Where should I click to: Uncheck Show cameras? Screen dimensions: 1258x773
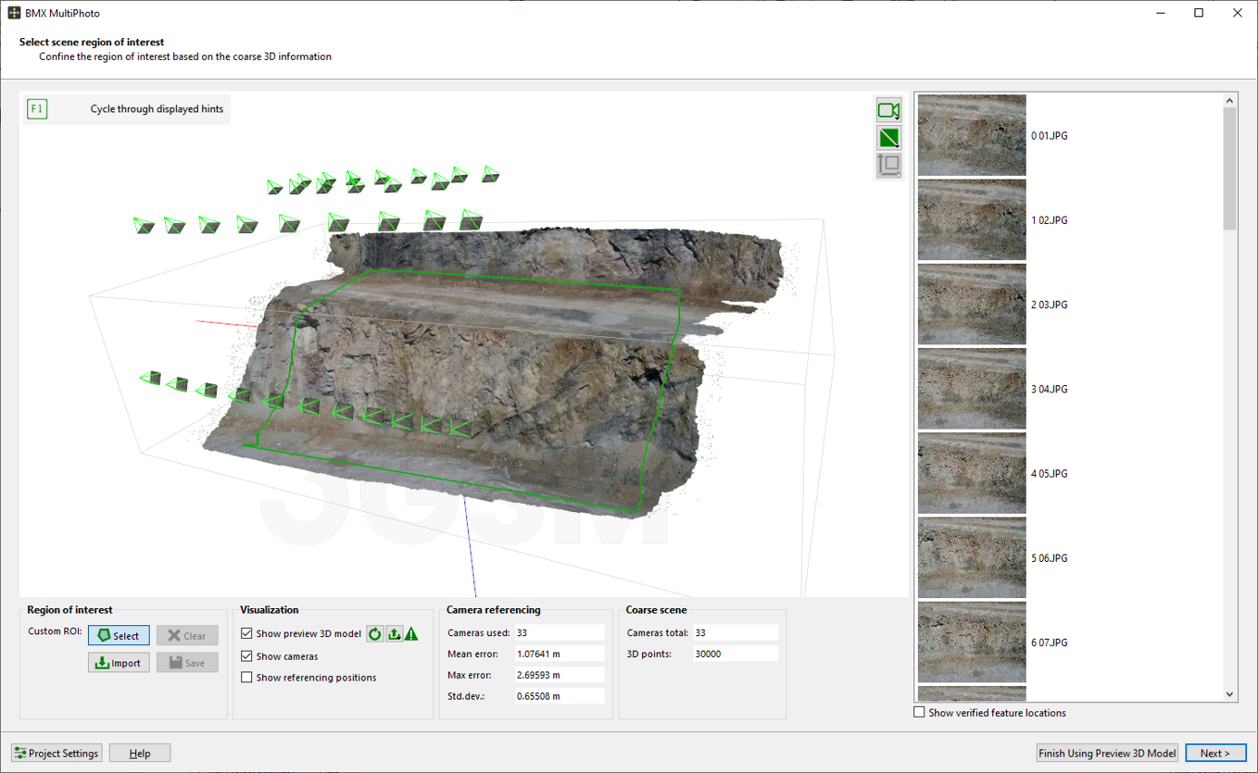247,655
